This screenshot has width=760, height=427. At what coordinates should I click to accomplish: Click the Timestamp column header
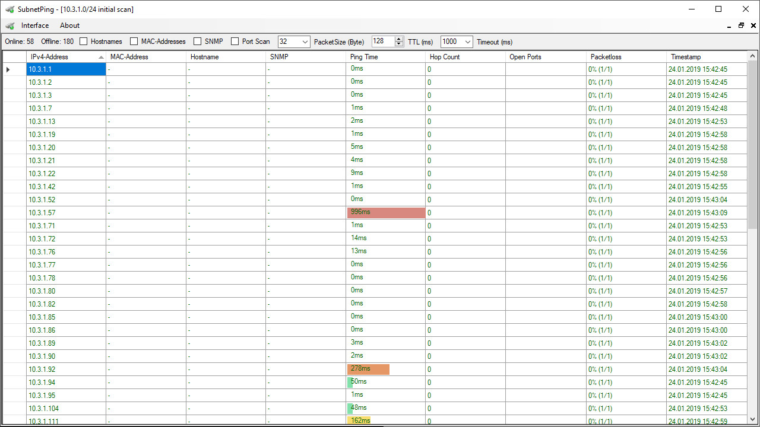(x=706, y=57)
